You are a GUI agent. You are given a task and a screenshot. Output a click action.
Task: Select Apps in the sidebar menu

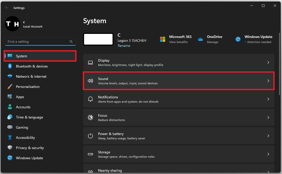(20, 97)
